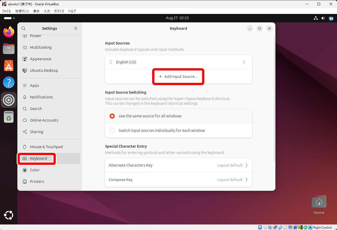Image resolution: width=337 pixels, height=230 pixels.
Task: Click the Printers sidebar icon
Action: [x=25, y=182]
